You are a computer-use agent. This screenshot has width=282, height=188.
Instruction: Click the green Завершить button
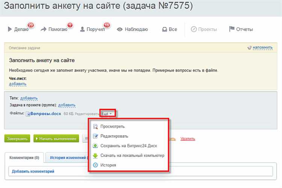tap(17, 139)
